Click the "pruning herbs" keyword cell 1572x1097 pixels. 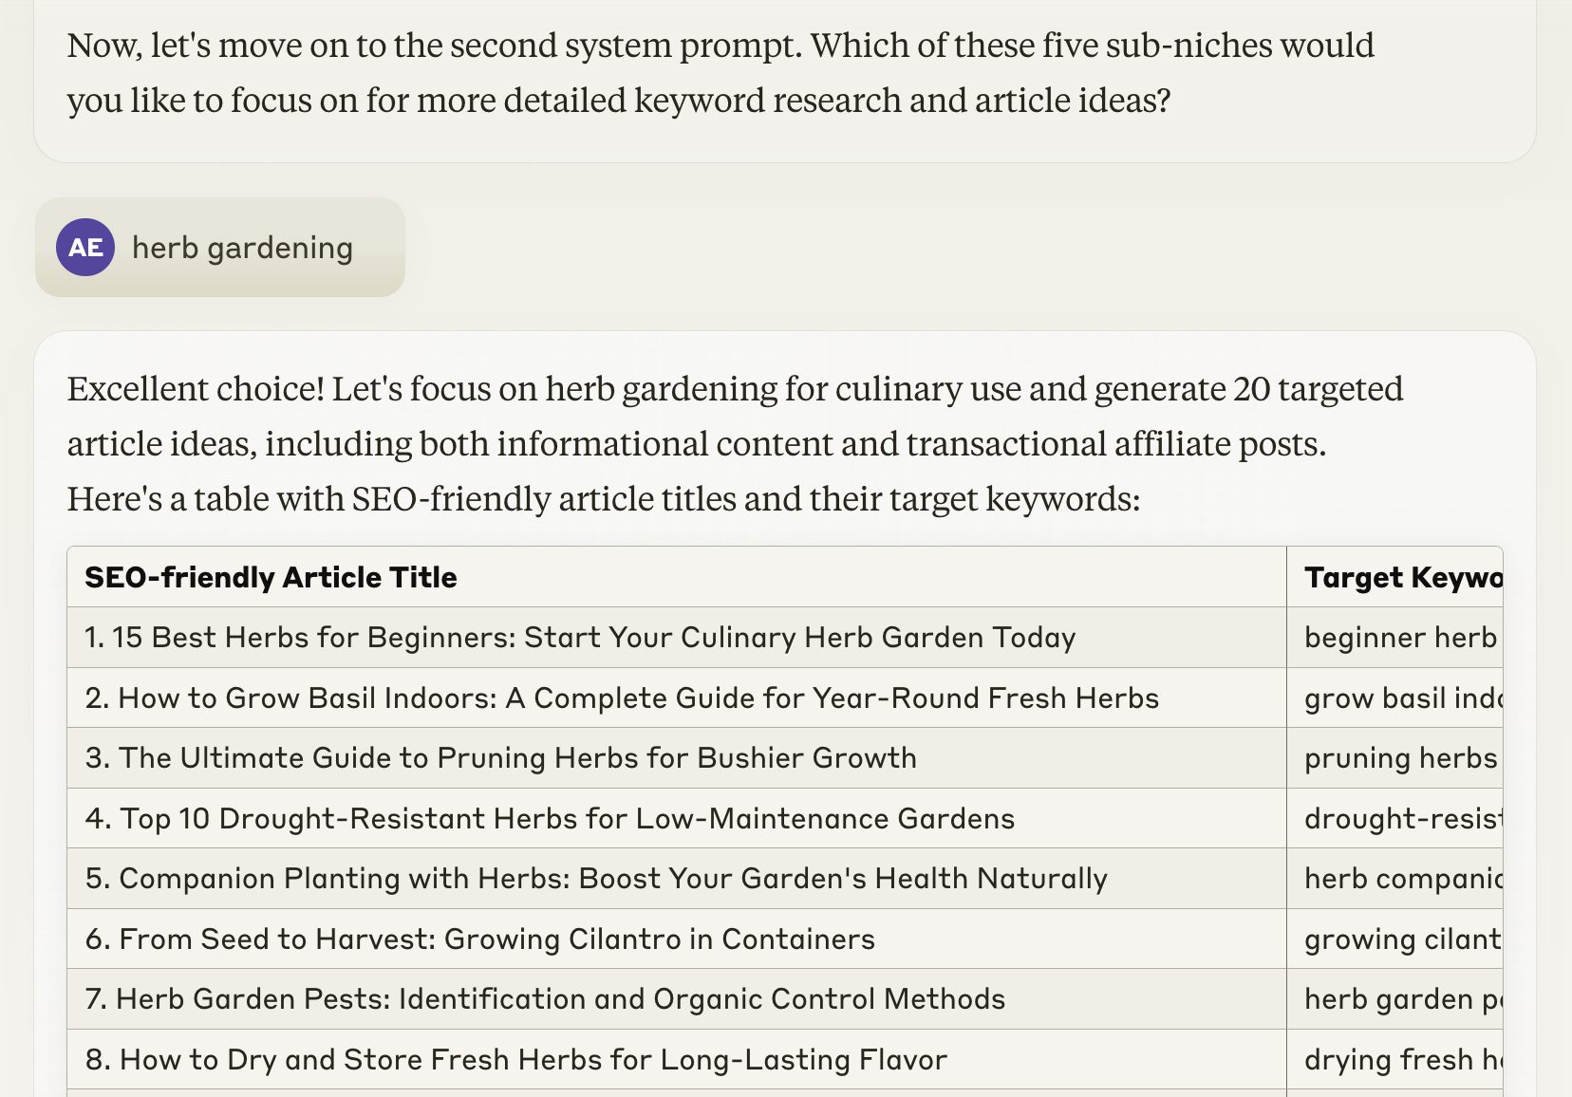[x=1399, y=758]
